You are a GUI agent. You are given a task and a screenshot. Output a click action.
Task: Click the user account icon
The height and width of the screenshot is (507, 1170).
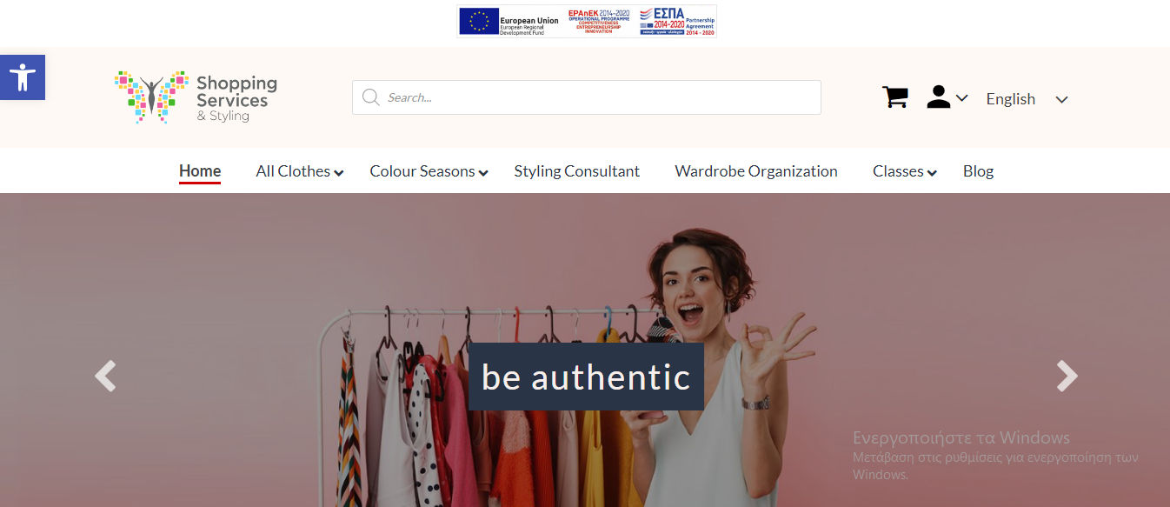point(939,97)
